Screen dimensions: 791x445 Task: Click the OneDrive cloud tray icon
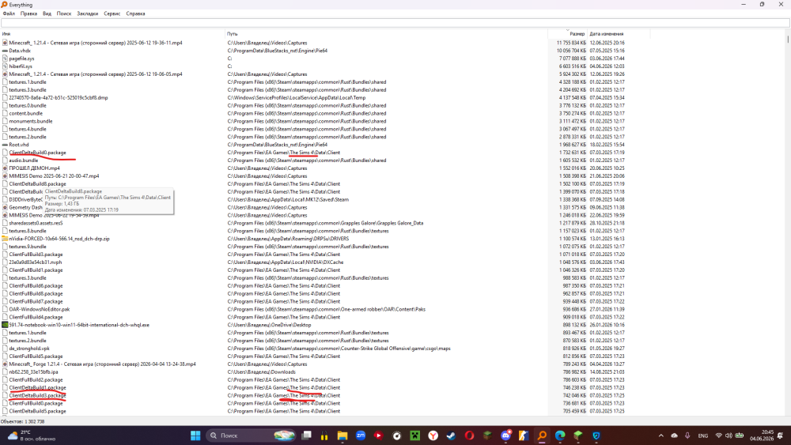pos(675,436)
